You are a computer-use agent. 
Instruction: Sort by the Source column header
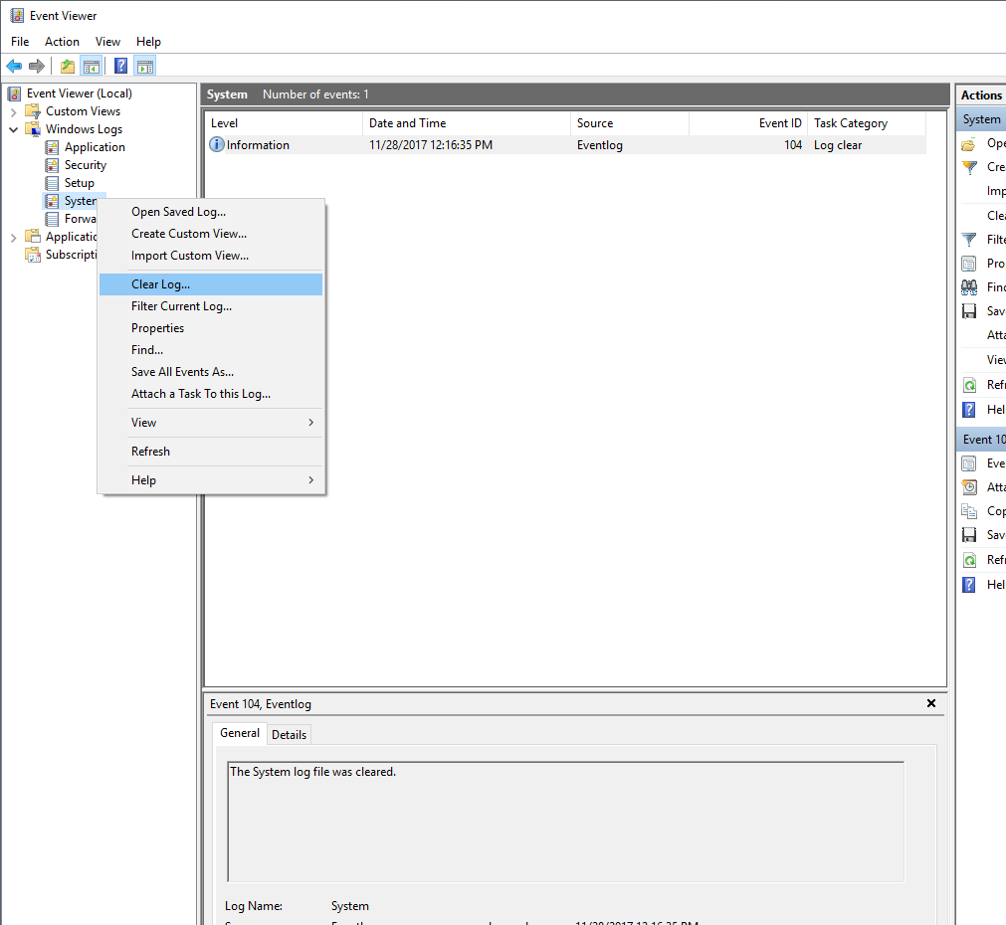pos(630,123)
